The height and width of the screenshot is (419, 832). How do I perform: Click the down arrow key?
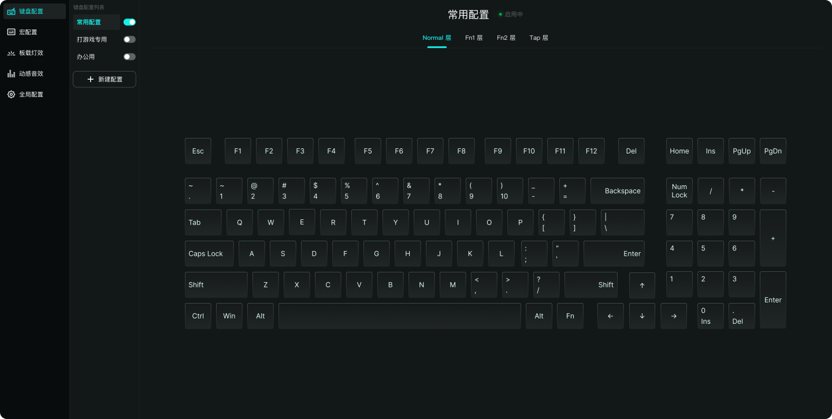642,316
